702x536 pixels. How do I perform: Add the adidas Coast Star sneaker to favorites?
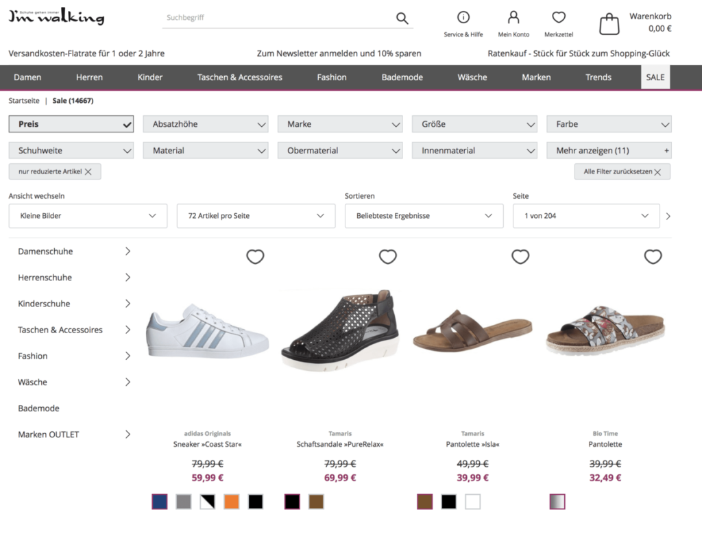(255, 256)
